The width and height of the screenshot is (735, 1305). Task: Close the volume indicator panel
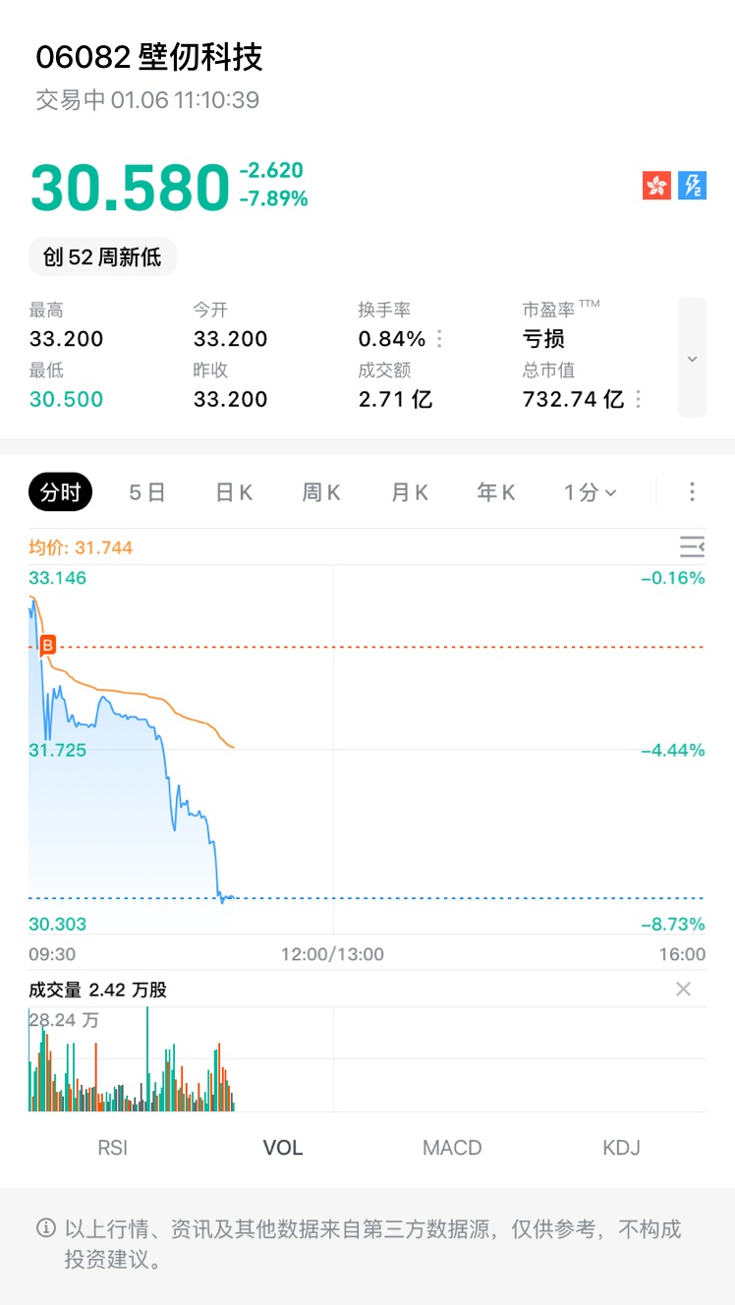[683, 990]
